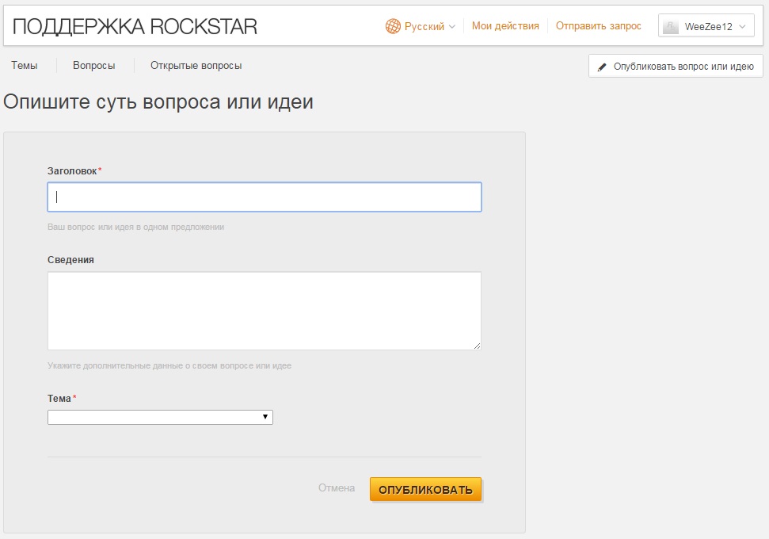Click the Отправить запрос link

[599, 26]
